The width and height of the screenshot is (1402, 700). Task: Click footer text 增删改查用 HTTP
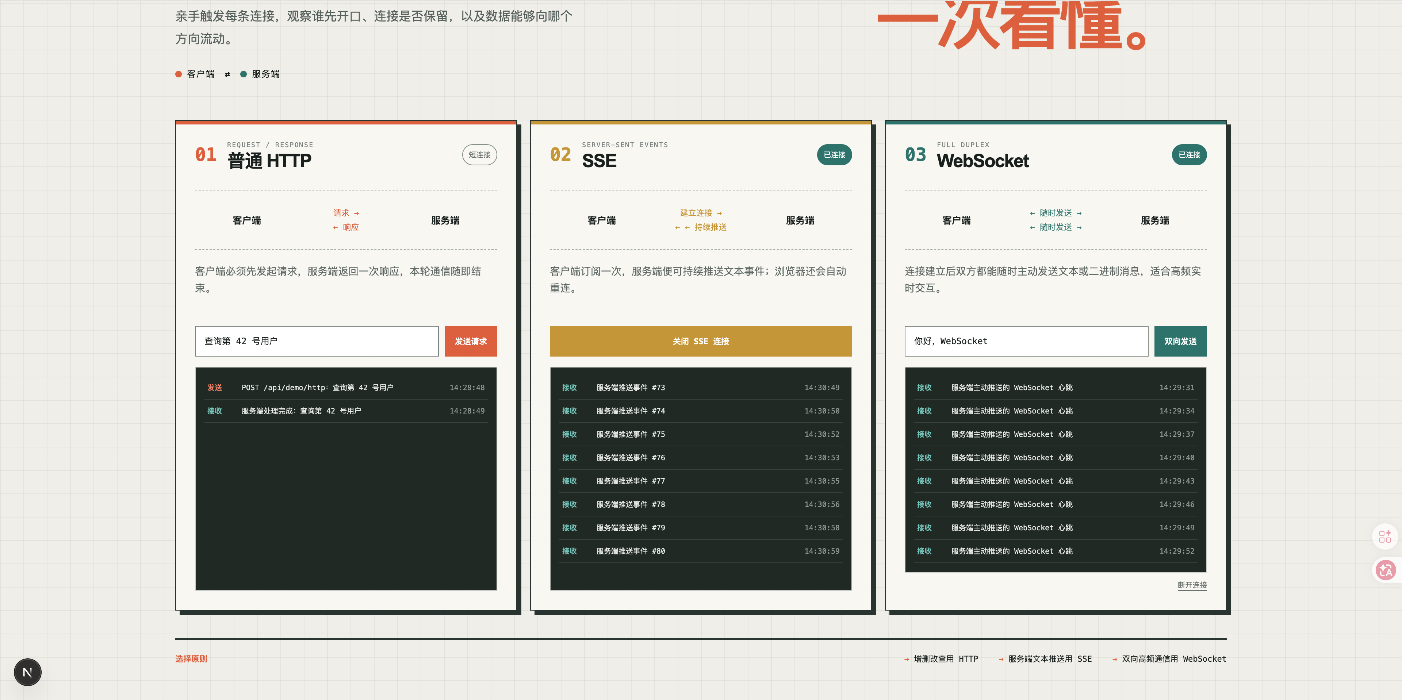[946, 659]
